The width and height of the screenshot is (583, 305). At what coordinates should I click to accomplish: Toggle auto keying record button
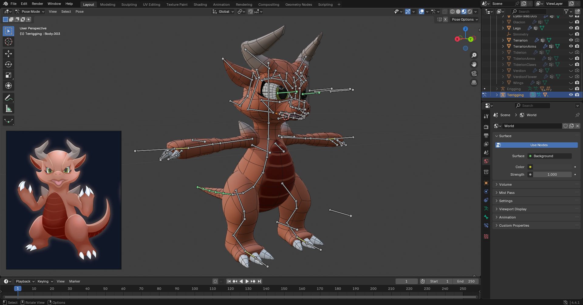(215, 281)
